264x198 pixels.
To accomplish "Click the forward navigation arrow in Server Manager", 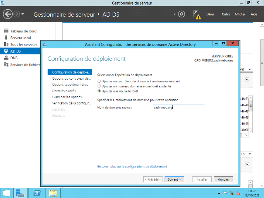I will tap(17, 14).
